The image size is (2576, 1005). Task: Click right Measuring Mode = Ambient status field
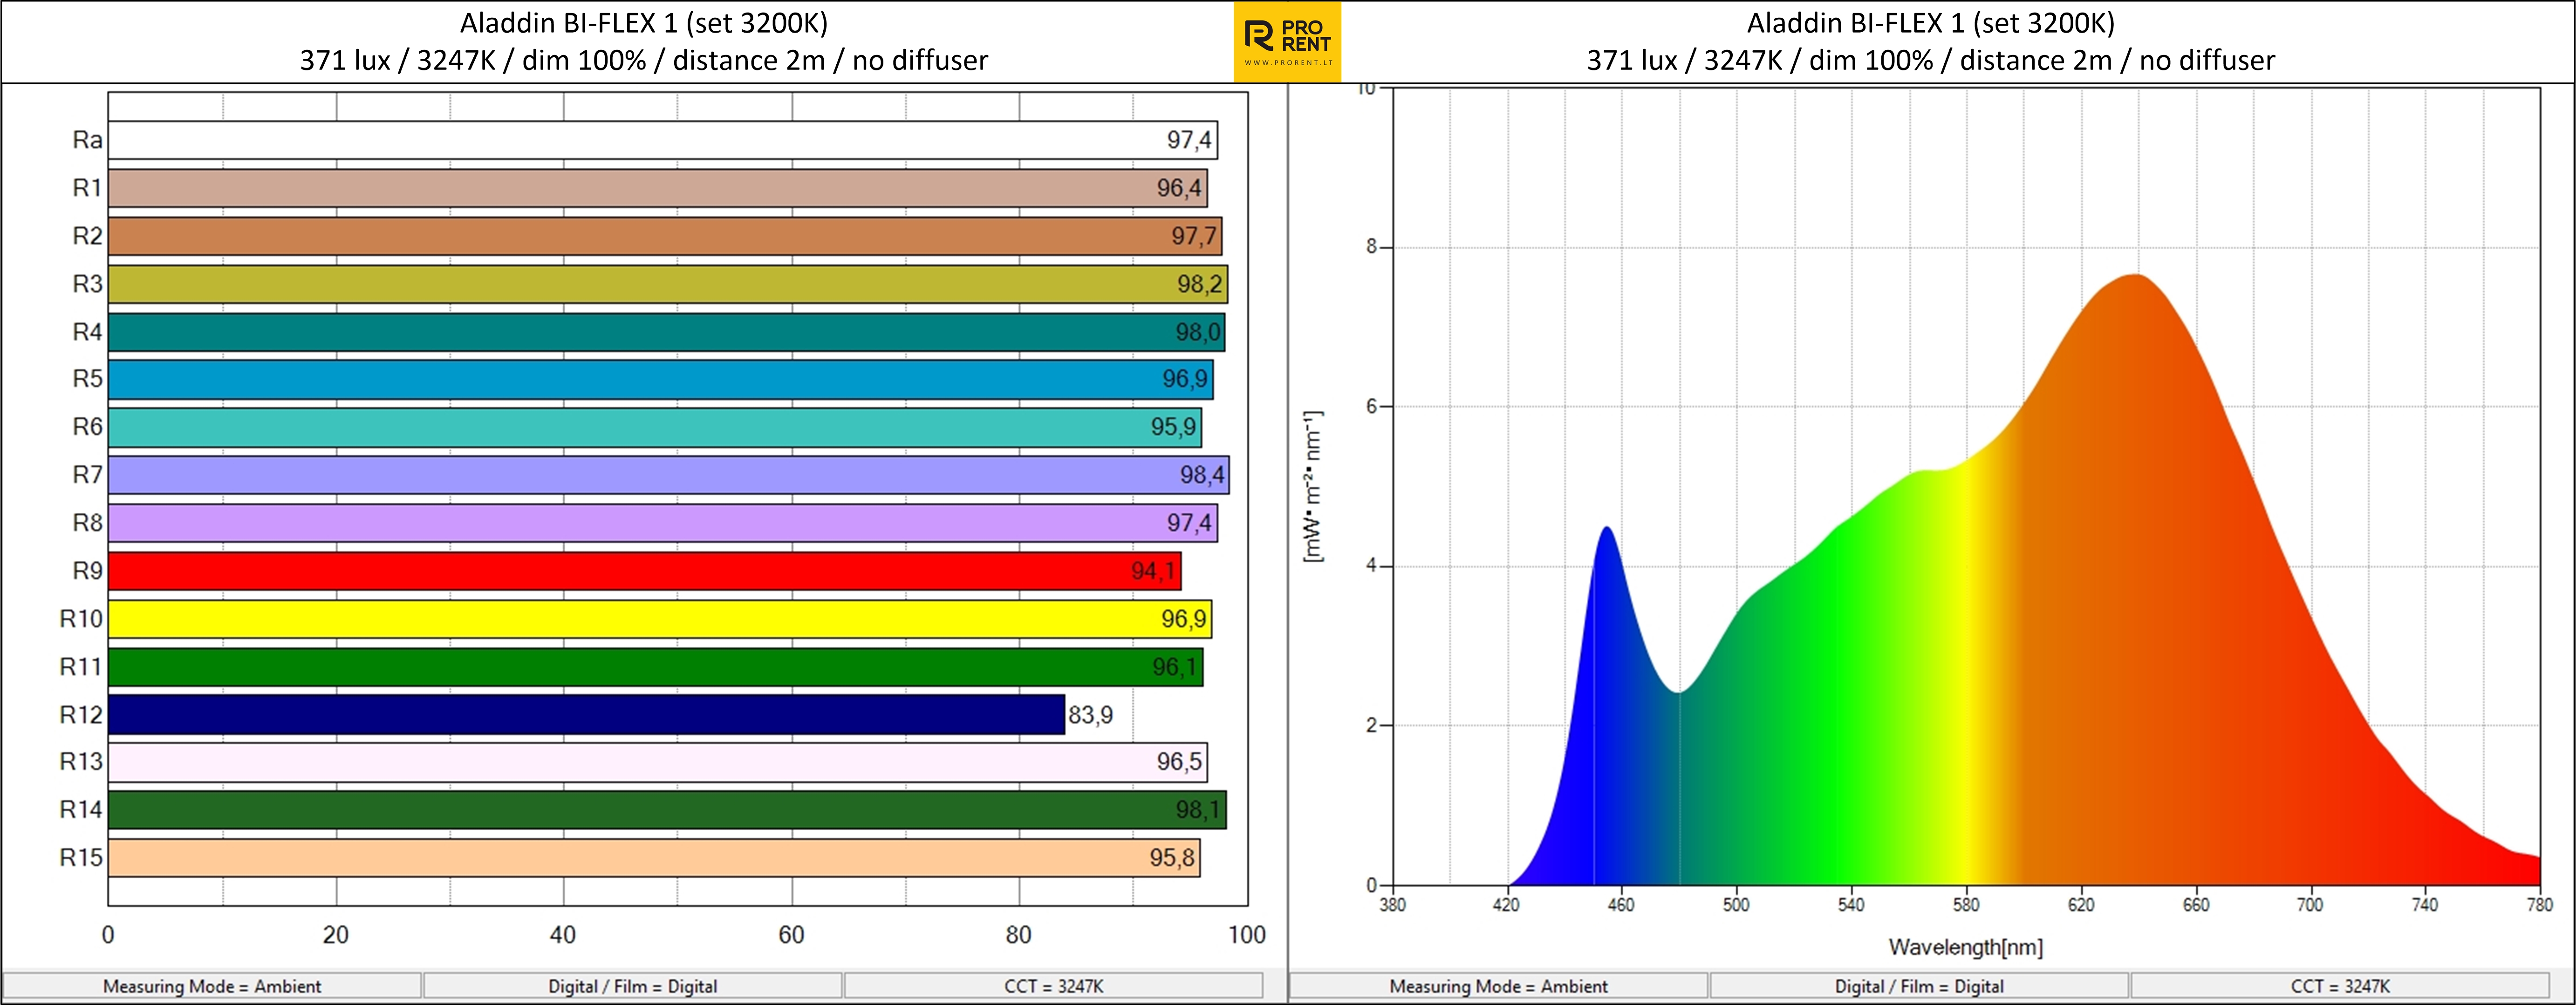coord(1498,986)
